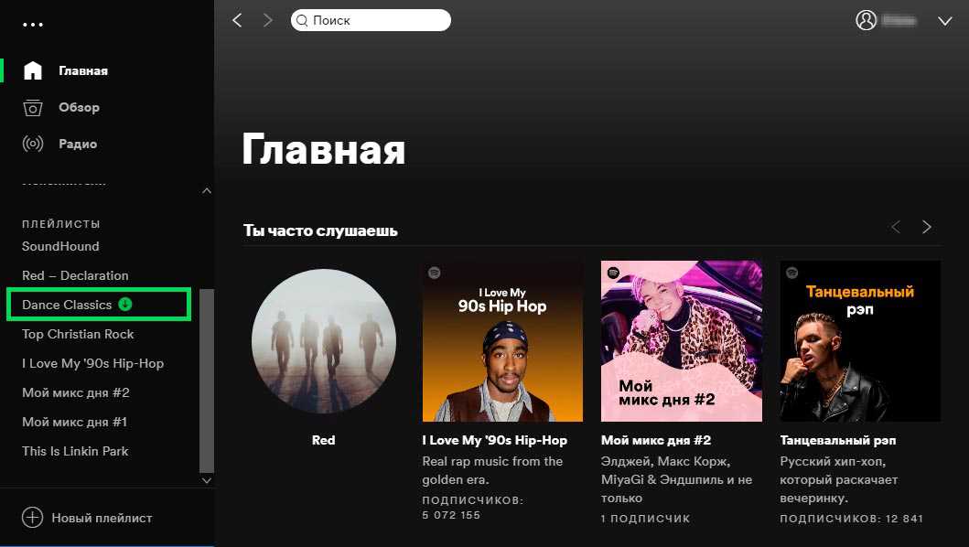
Task: Click the user profile avatar icon
Action: point(867,20)
